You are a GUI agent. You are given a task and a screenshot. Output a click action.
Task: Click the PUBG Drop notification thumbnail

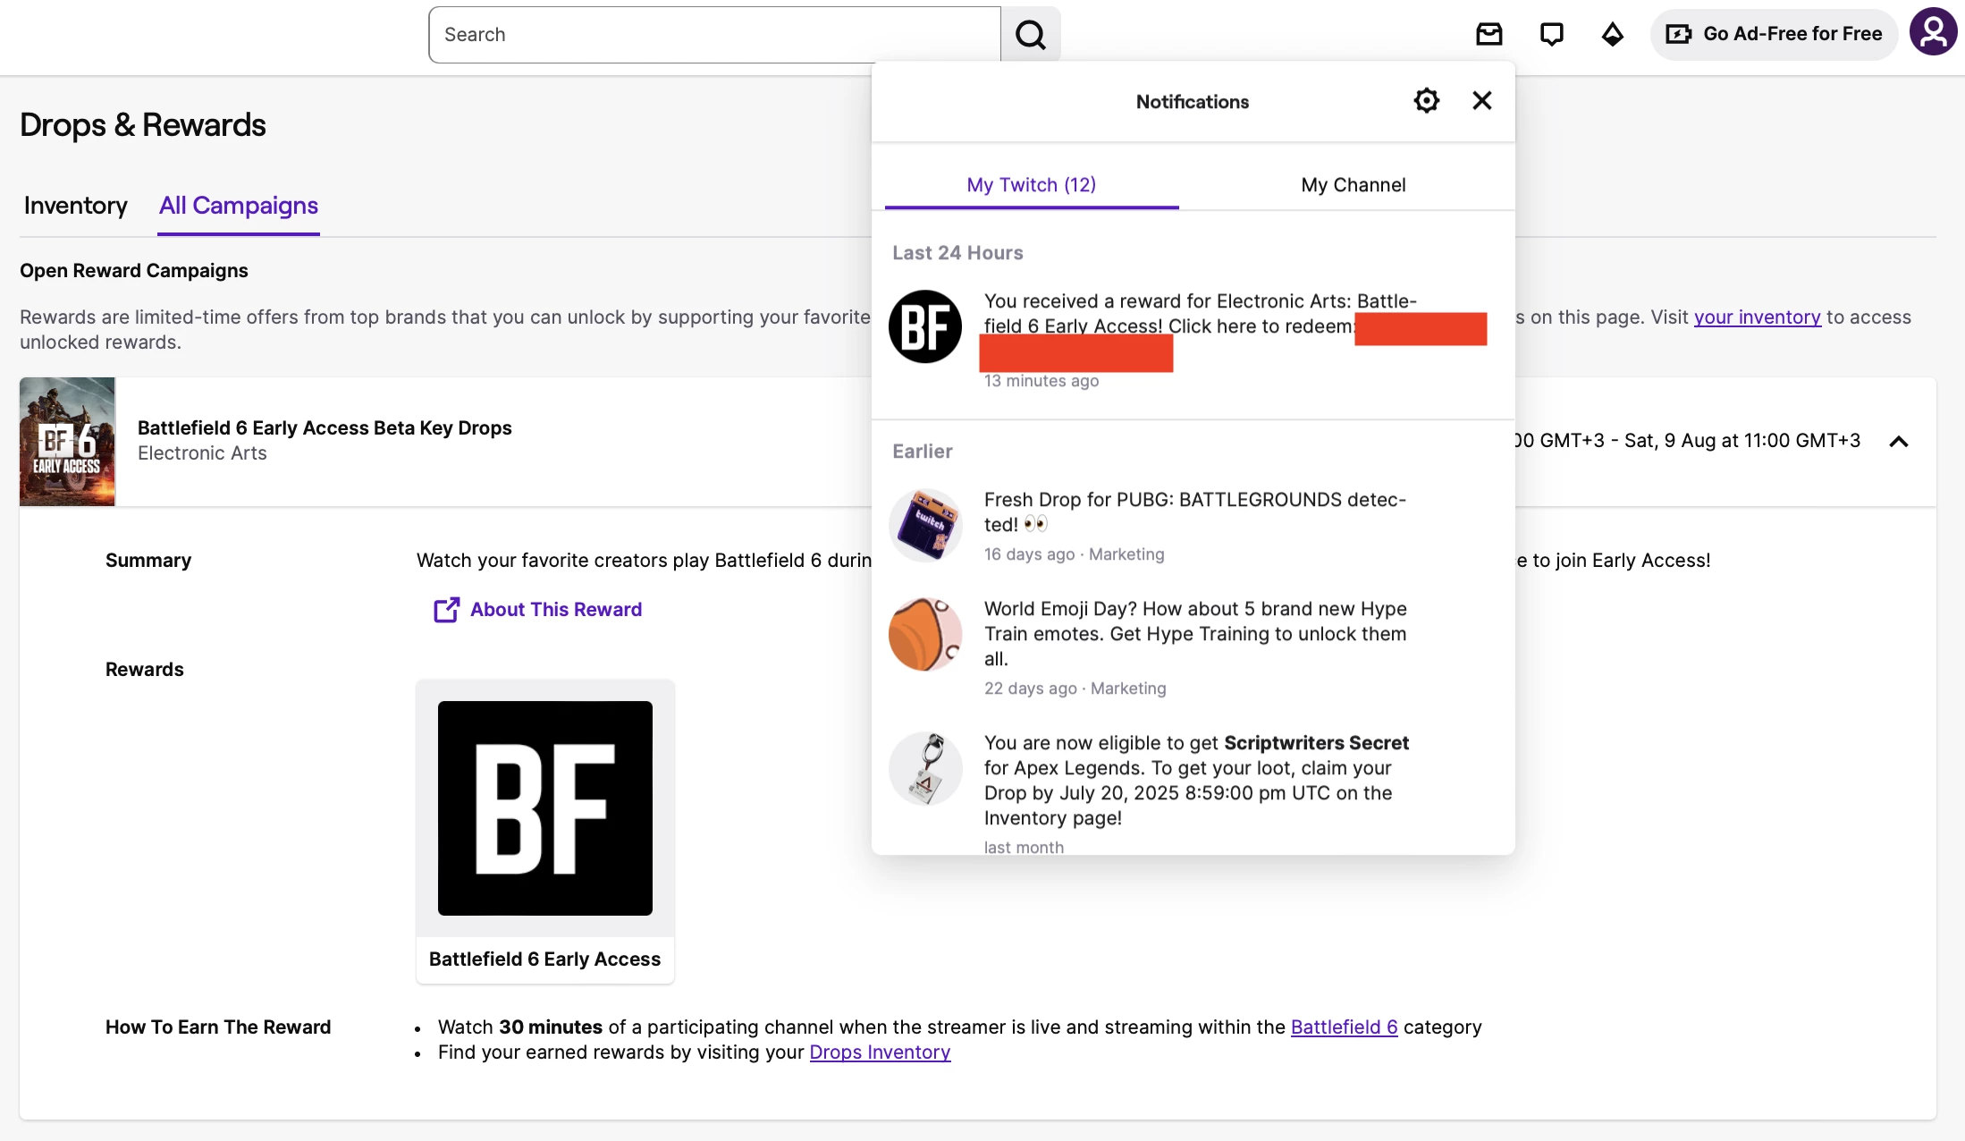924,525
